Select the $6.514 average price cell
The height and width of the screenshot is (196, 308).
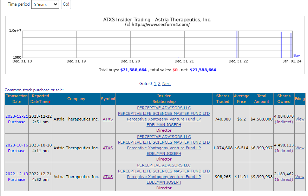pos(242,148)
